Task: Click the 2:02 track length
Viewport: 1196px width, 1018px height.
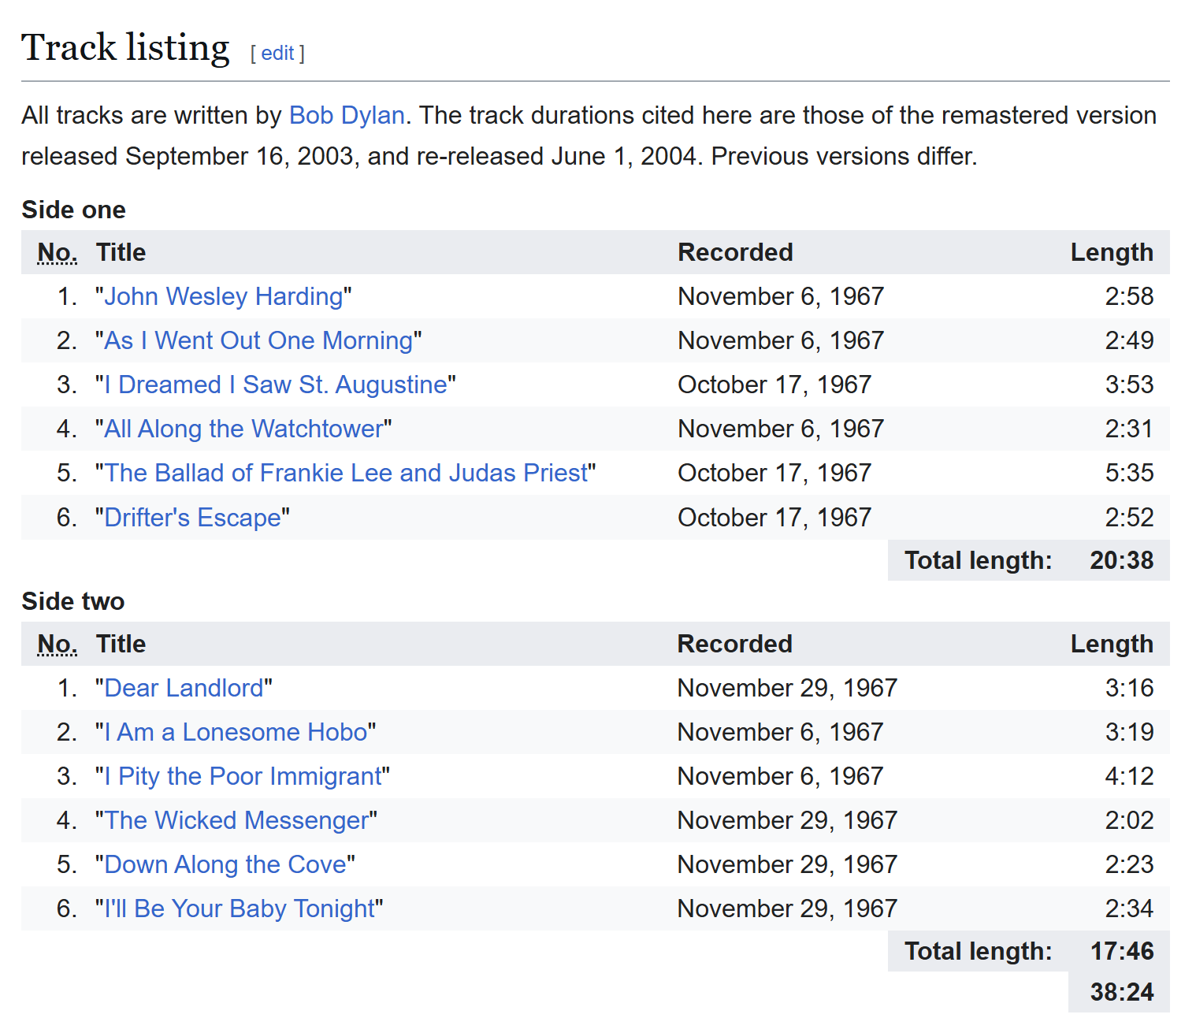Action: point(1129,820)
